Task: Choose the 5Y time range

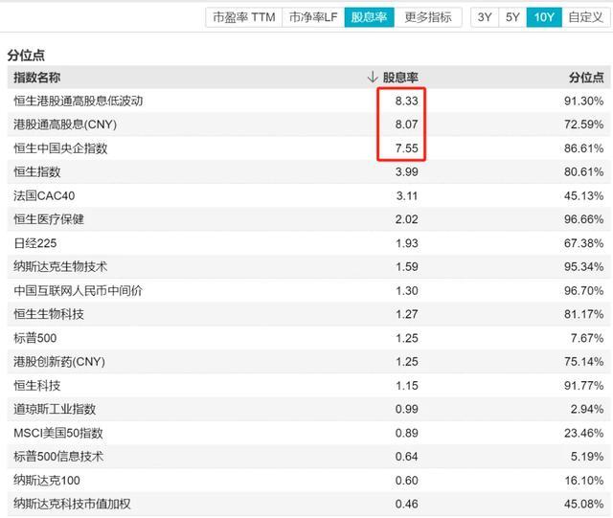Action: tap(512, 17)
